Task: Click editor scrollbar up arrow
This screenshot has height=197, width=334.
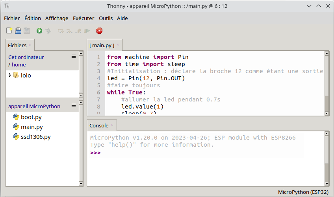Action: (327, 53)
